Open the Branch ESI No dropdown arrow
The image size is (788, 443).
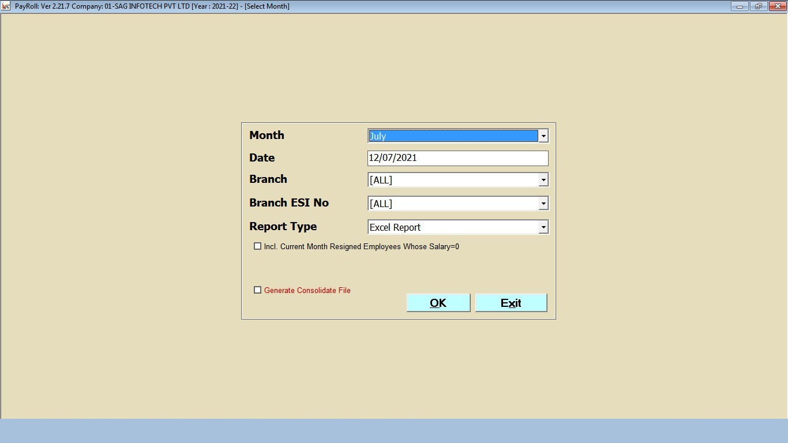pyautogui.click(x=543, y=204)
